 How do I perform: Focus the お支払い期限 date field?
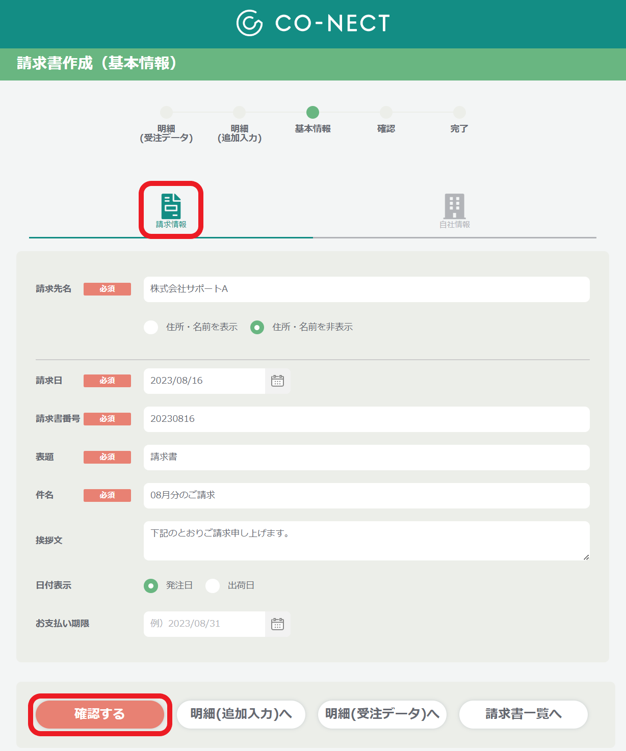point(204,624)
